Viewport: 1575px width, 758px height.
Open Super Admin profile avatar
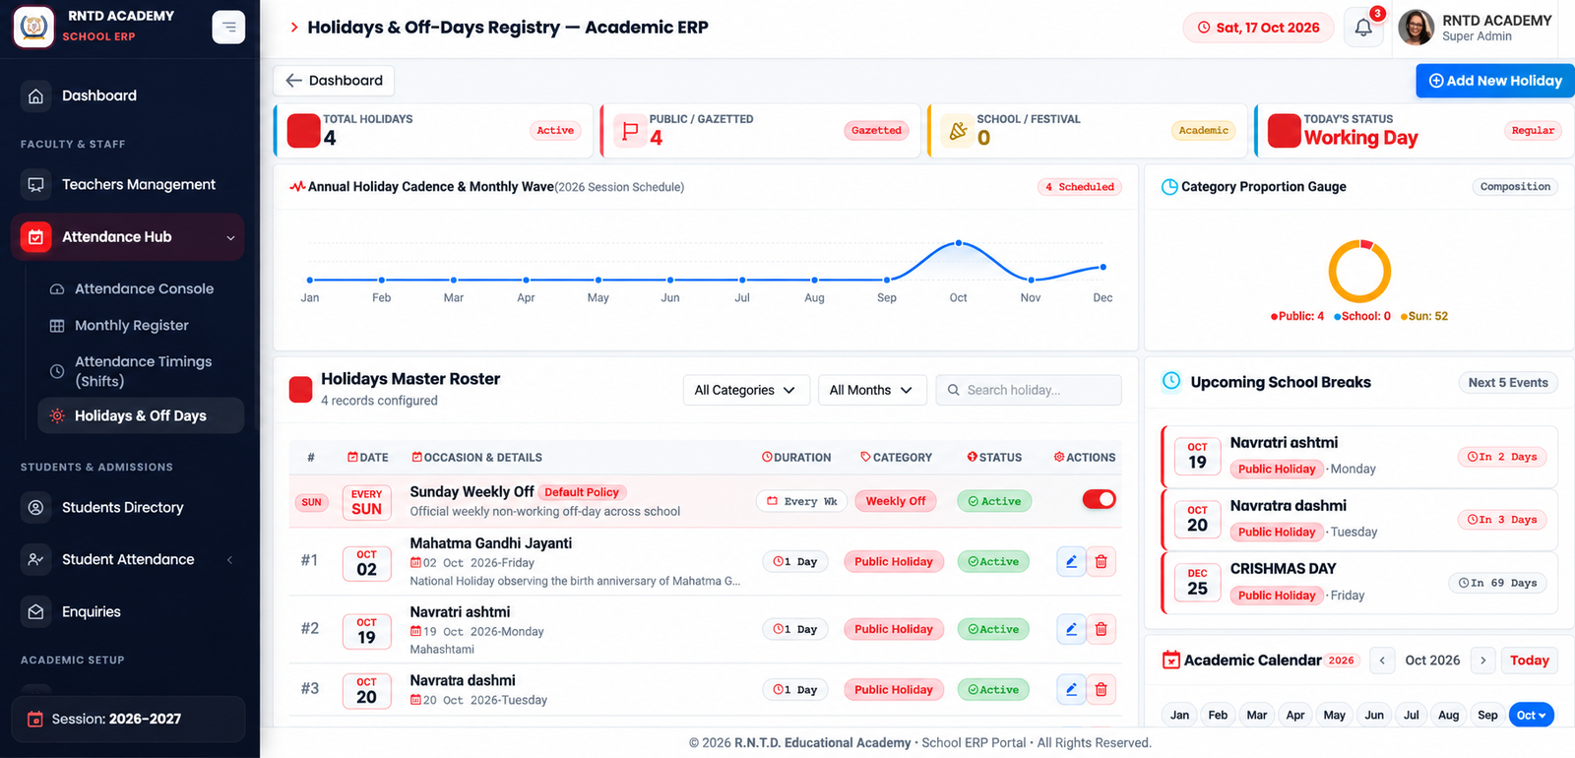[x=1417, y=28]
